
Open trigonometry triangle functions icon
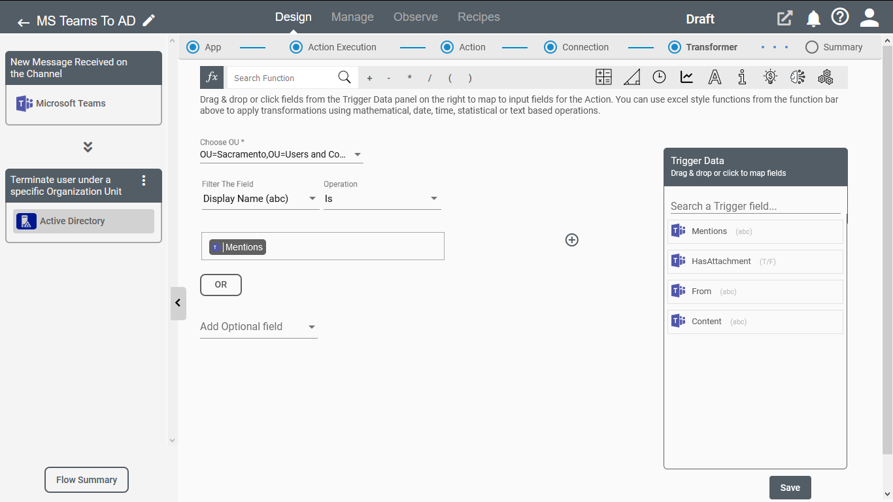[632, 77]
